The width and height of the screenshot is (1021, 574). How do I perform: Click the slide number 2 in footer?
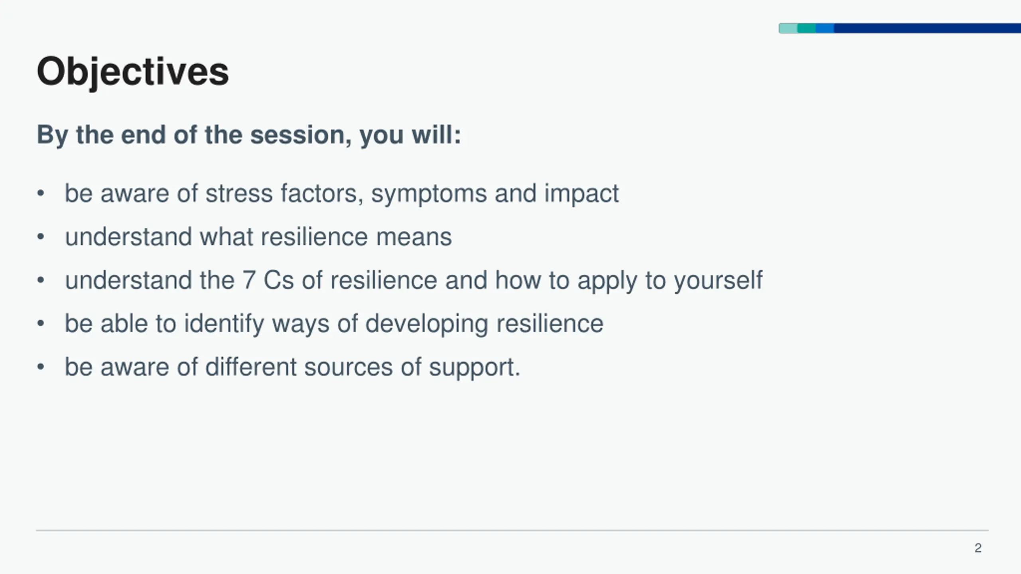[x=978, y=548]
